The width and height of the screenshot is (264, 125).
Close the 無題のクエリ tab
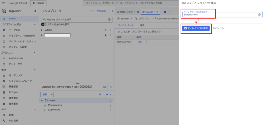coord(138,12)
